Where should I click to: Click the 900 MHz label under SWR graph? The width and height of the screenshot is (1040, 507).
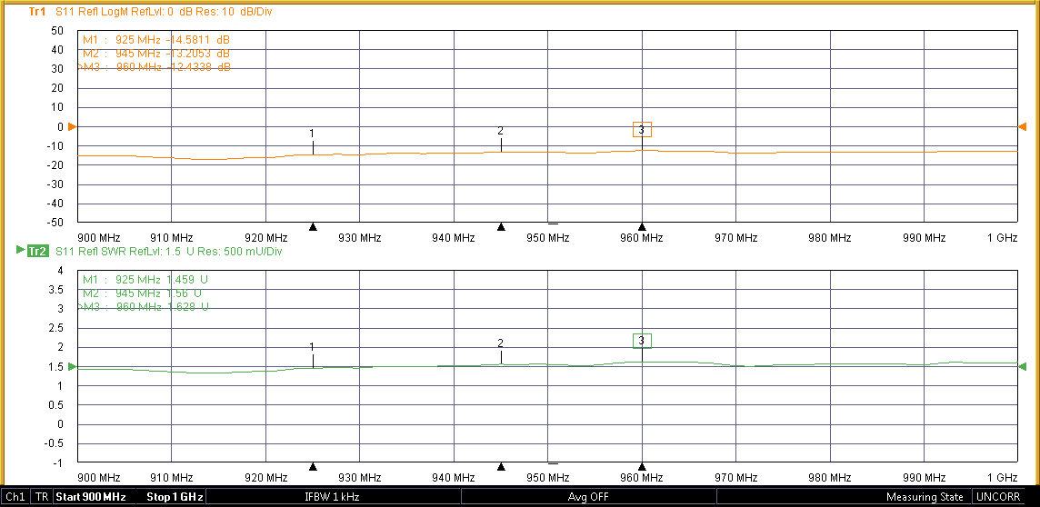(99, 478)
